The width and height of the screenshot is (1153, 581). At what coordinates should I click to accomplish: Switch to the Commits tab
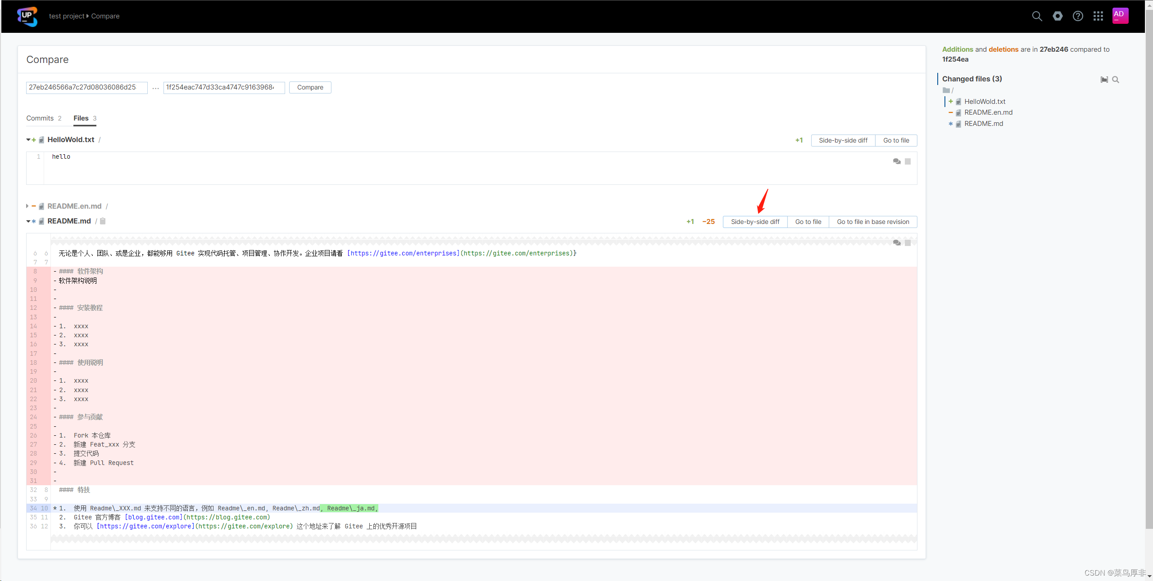pyautogui.click(x=40, y=118)
